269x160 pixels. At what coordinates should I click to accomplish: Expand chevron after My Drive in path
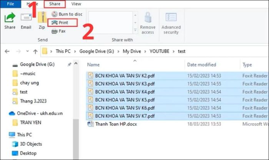click(145, 51)
